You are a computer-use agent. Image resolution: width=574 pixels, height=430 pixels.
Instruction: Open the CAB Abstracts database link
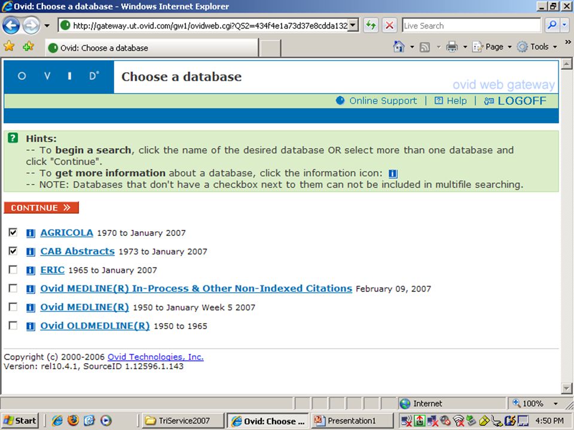[x=77, y=251]
